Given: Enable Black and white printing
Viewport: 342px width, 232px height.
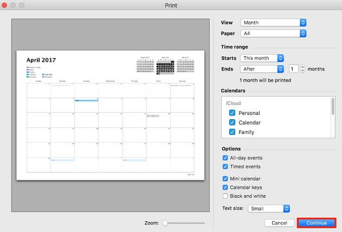Looking at the screenshot, I should [225, 196].
